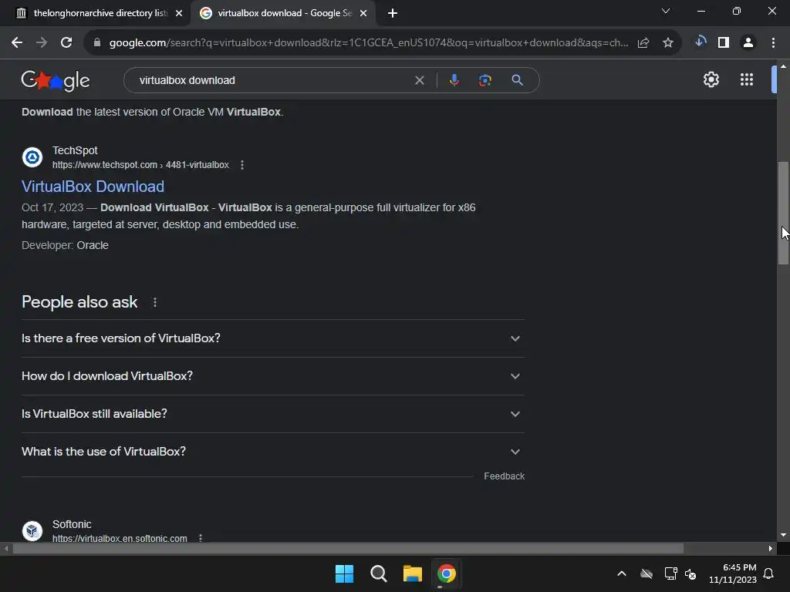Open Chrome profile icon
The image size is (790, 592).
click(748, 43)
